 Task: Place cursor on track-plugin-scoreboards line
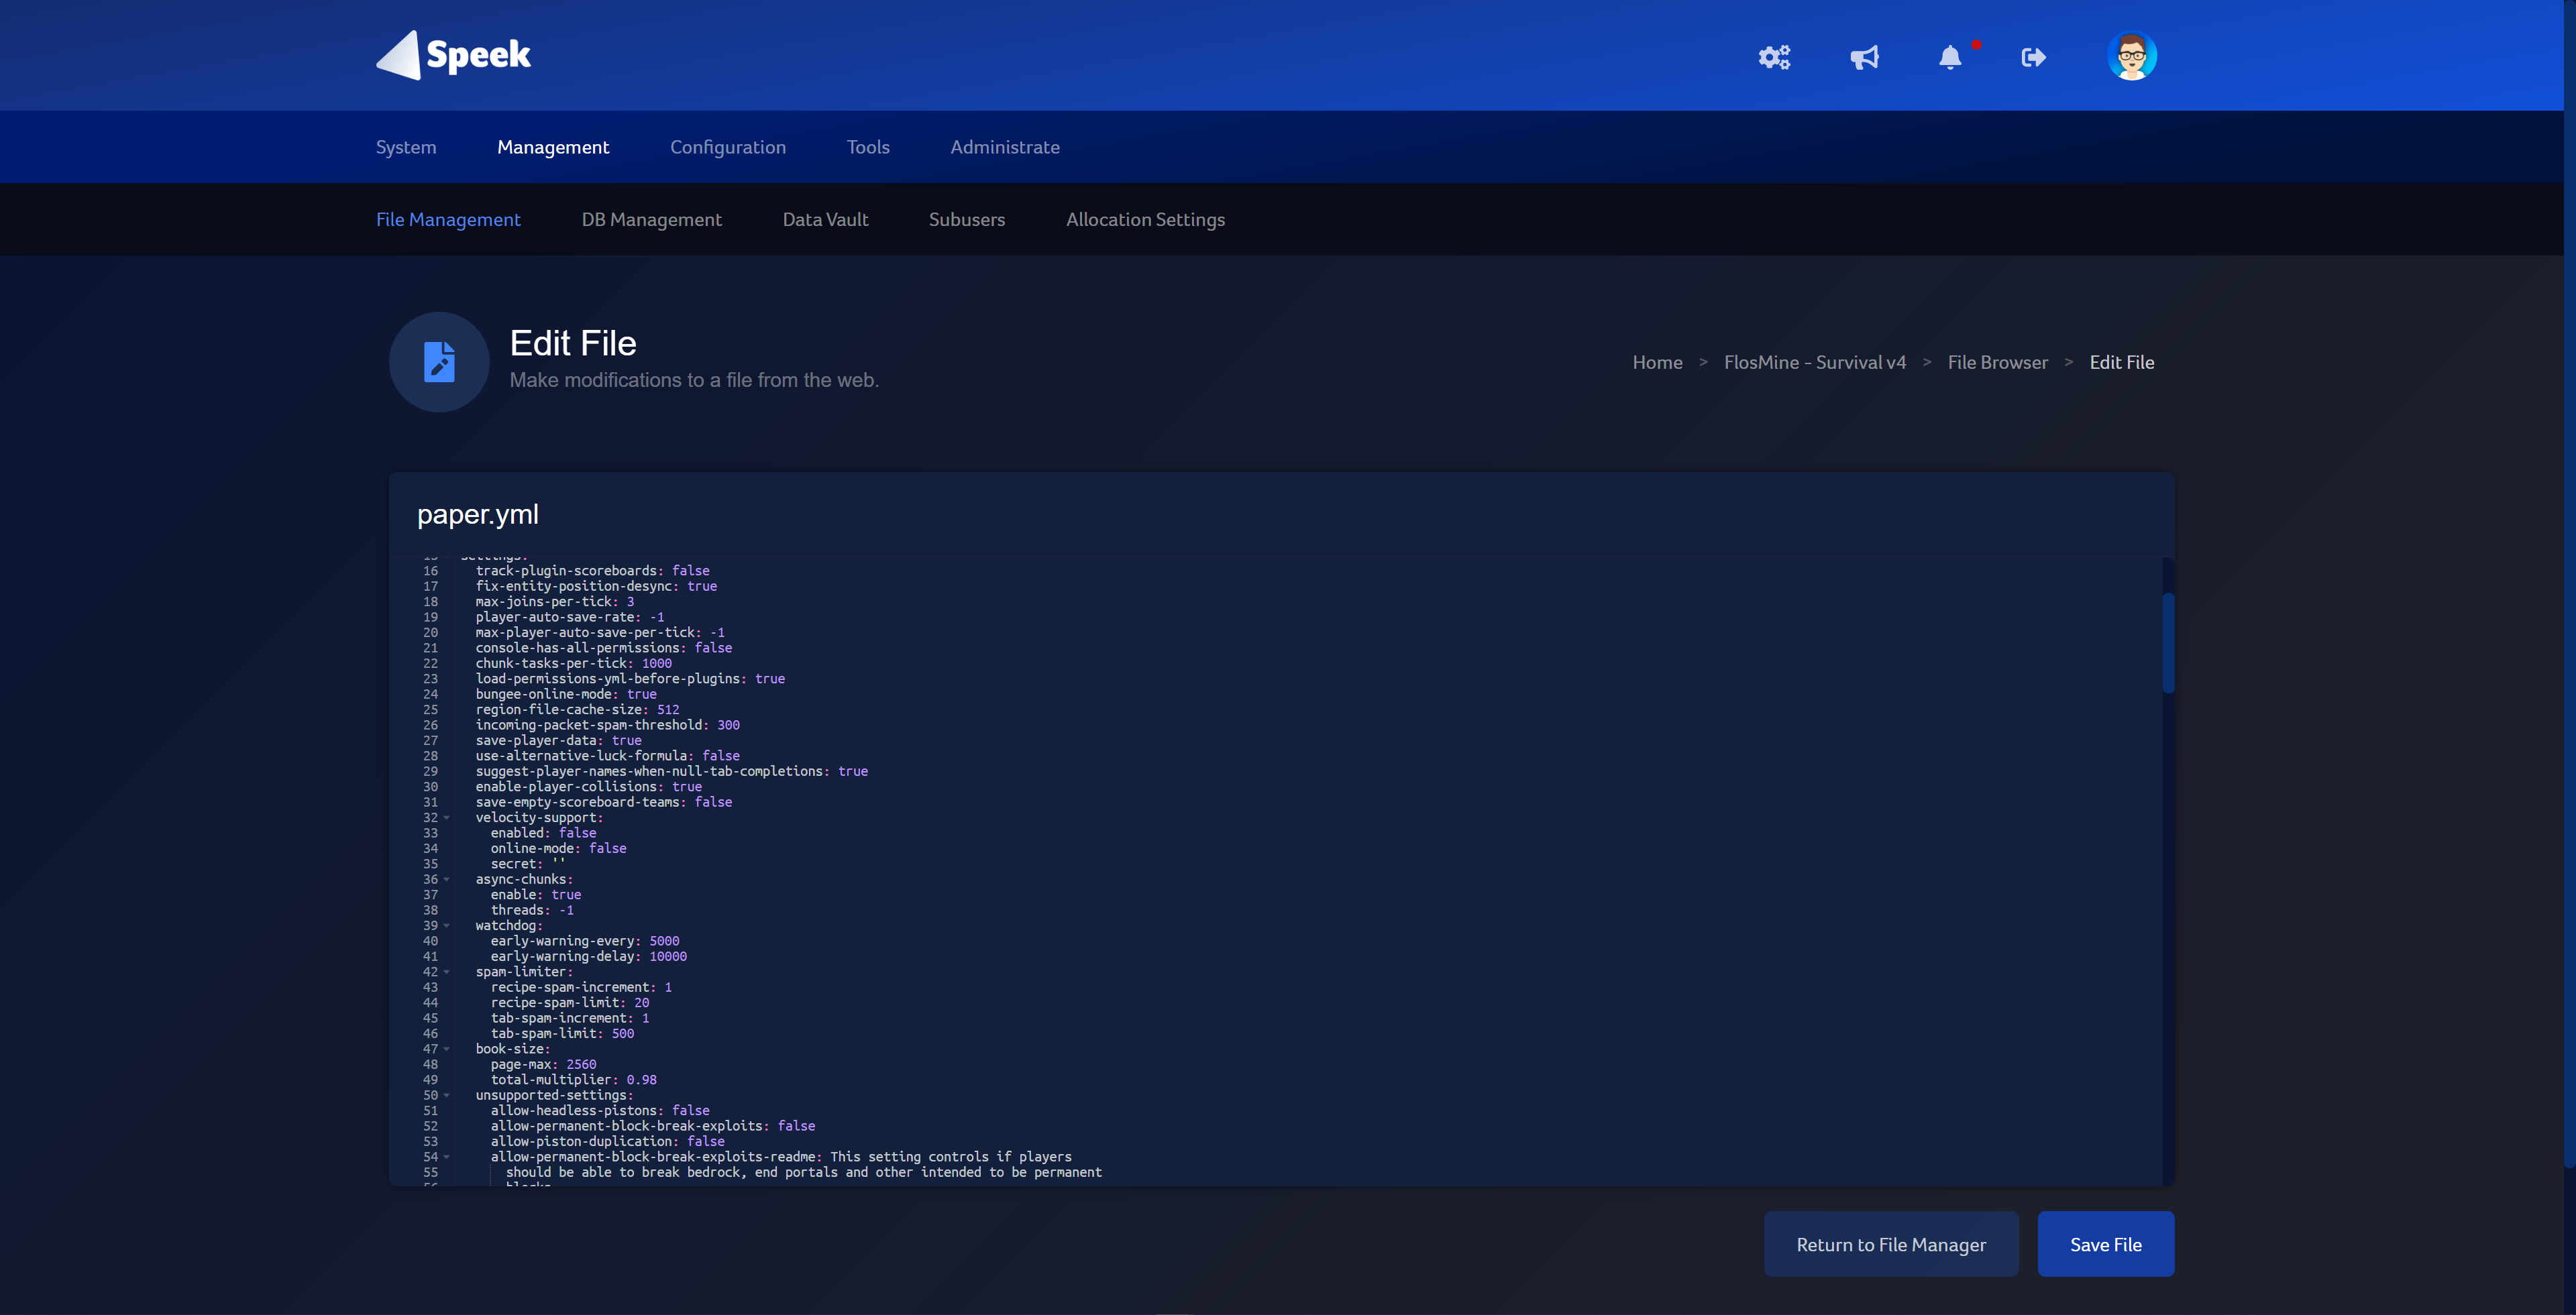point(592,571)
